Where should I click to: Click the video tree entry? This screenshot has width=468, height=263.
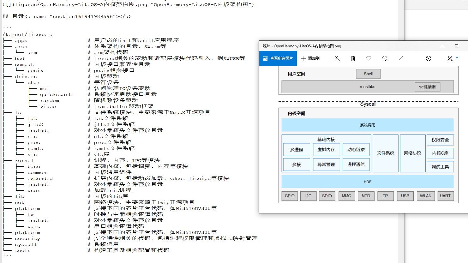click(x=48, y=107)
